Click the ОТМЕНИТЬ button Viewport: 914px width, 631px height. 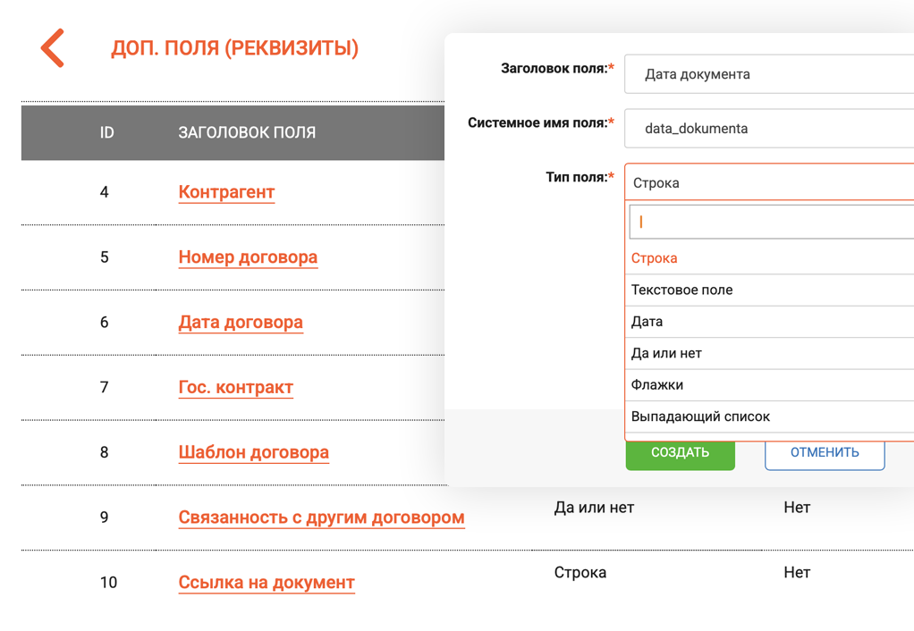[x=825, y=454]
